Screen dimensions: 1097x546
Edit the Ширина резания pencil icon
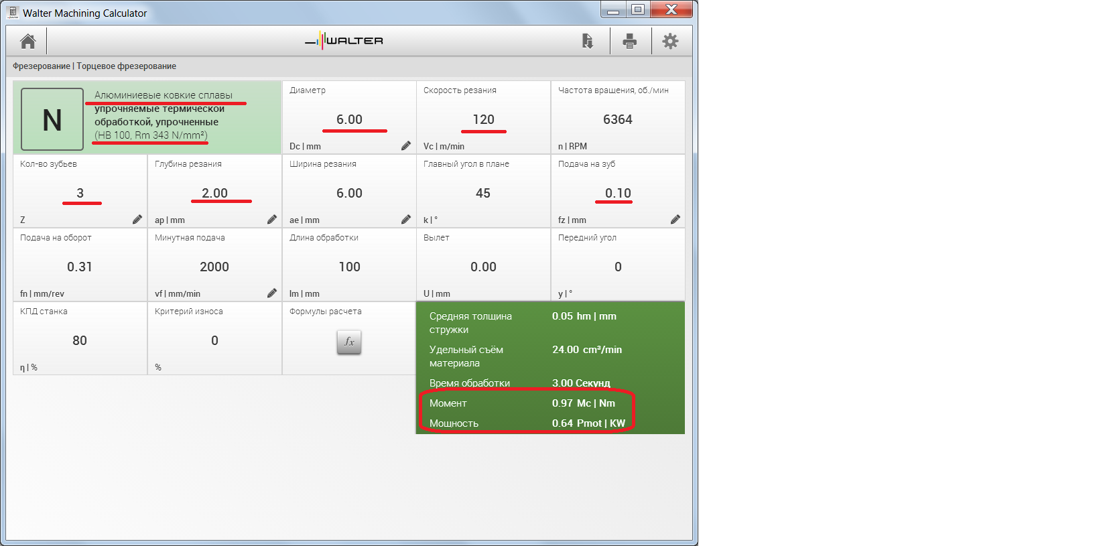tap(406, 219)
